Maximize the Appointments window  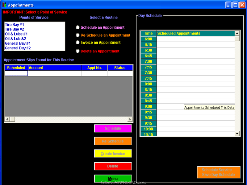coord(235,5)
